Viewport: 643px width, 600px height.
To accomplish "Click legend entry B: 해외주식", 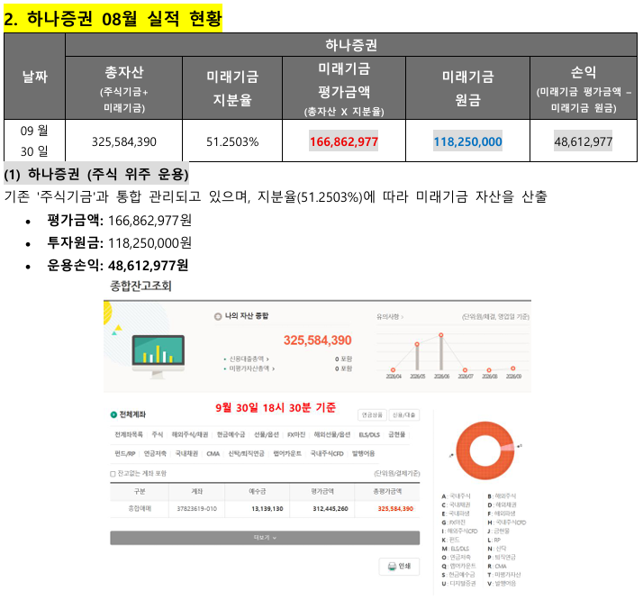I will (x=502, y=496).
